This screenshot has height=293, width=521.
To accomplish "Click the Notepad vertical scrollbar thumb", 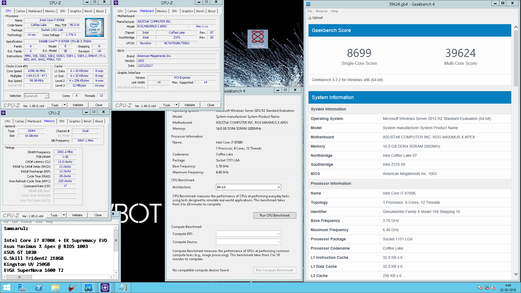I will [116, 240].
